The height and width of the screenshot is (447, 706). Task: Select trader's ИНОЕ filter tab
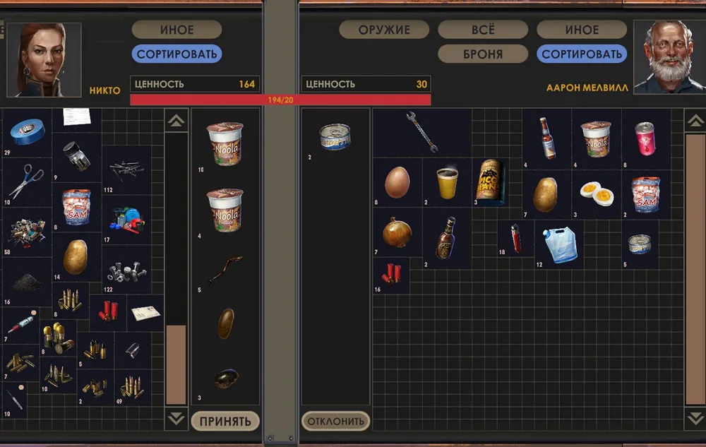(582, 30)
